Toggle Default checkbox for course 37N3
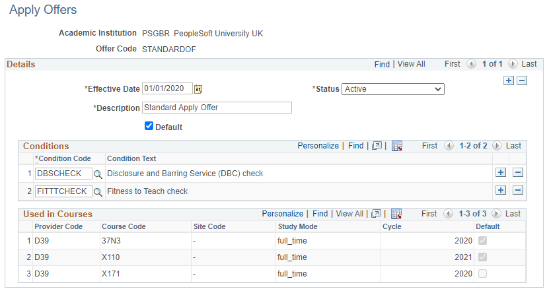 tap(484, 241)
